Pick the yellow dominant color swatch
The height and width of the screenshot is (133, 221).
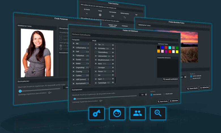coord(177,52)
